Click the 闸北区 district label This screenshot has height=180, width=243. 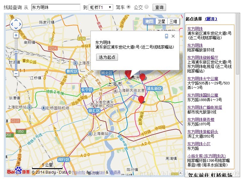click(x=107, y=73)
